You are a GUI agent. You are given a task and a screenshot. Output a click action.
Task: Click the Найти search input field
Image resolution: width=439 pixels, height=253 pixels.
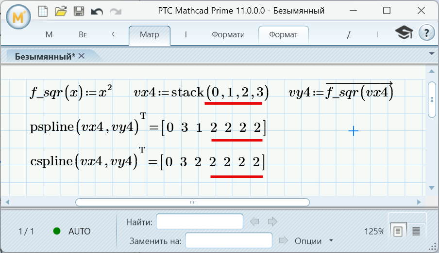(199, 222)
